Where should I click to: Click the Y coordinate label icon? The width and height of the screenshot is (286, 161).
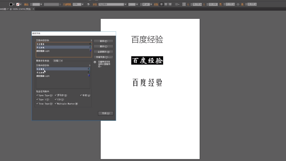204,4
